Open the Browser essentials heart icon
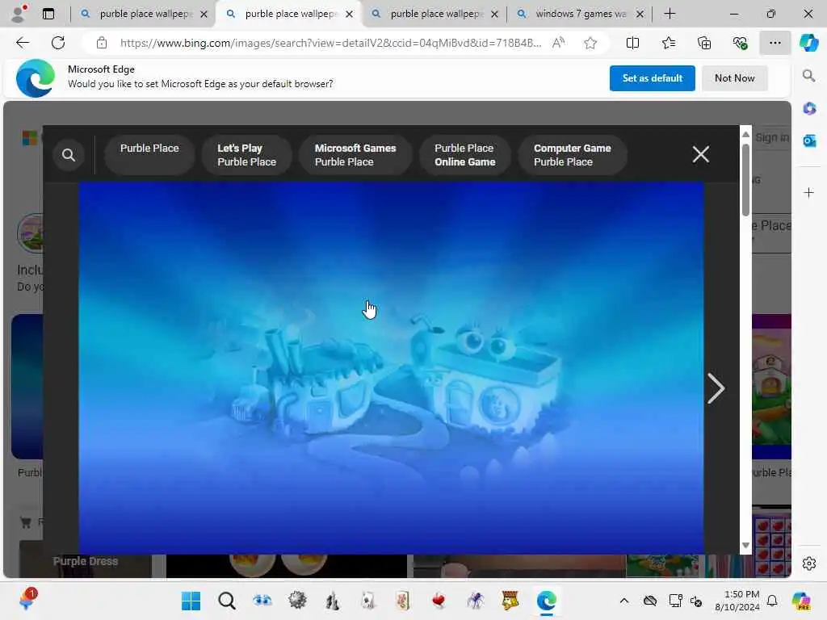This screenshot has width=827, height=620. click(740, 44)
